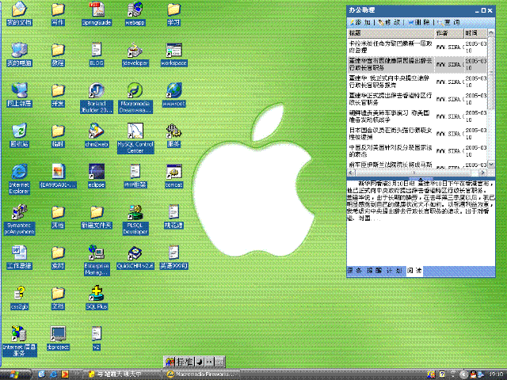Open Internet Explorer from quick launch
This screenshot has width=507, height=380.
pyautogui.click(x=54, y=374)
